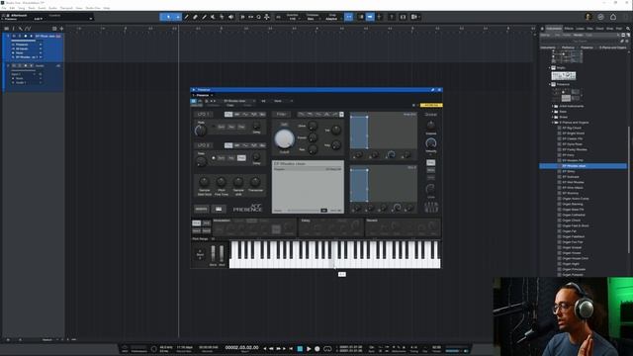Toggle the Loop button in transport
The height and width of the screenshot is (356, 633).
point(327,349)
